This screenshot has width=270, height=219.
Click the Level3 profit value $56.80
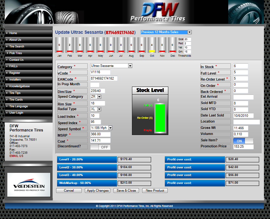pyautogui.click(x=242, y=175)
